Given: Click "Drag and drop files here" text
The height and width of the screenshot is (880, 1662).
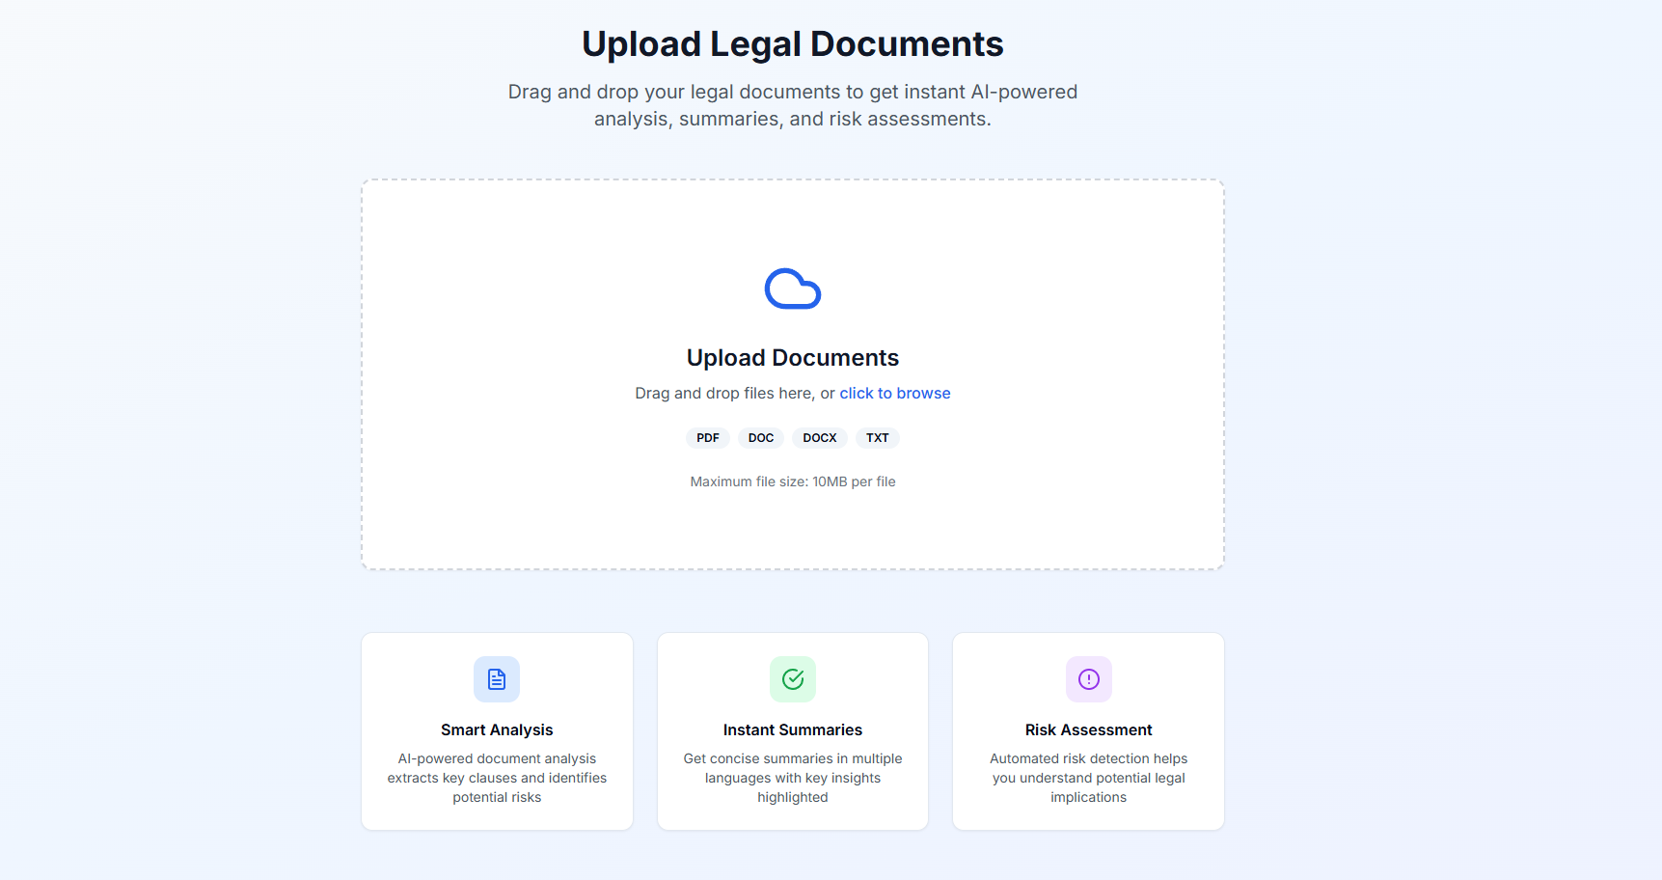Looking at the screenshot, I should (x=723, y=394).
